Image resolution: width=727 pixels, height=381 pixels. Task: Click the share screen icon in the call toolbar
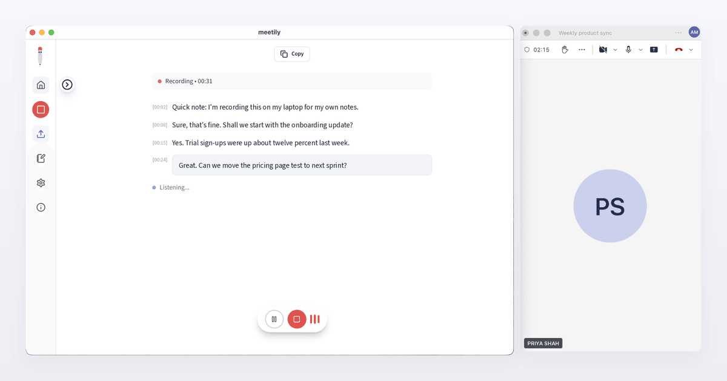pos(654,50)
